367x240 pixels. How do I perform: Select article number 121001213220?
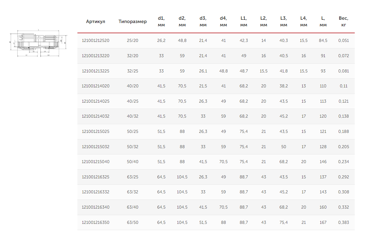pos(96,56)
